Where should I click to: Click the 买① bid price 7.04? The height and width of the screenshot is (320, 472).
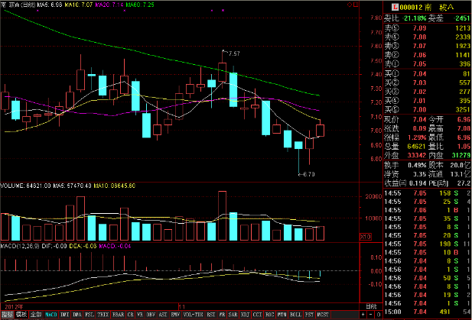tap(419, 74)
